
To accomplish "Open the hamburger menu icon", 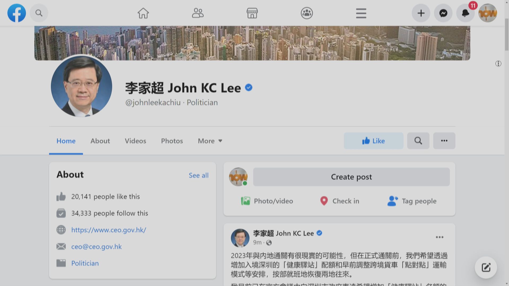I will pos(361,13).
